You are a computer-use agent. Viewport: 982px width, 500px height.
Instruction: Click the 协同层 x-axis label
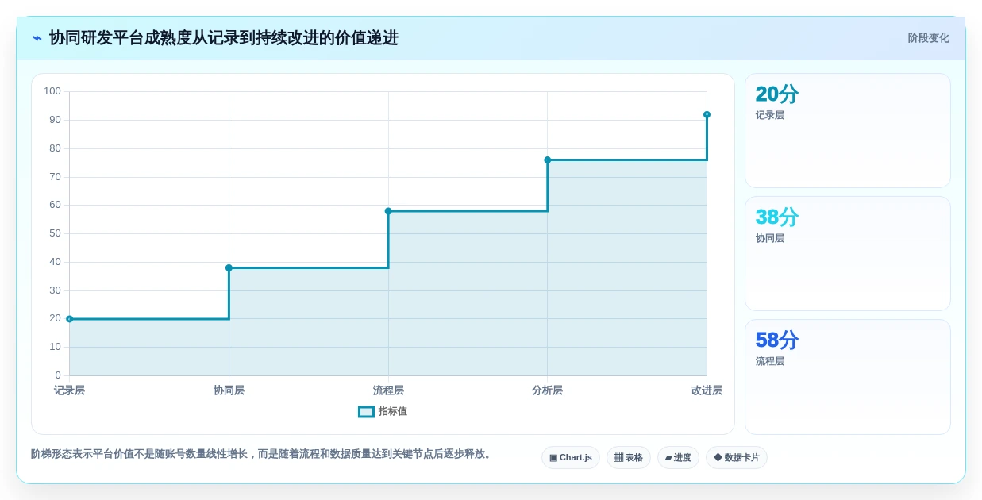229,390
